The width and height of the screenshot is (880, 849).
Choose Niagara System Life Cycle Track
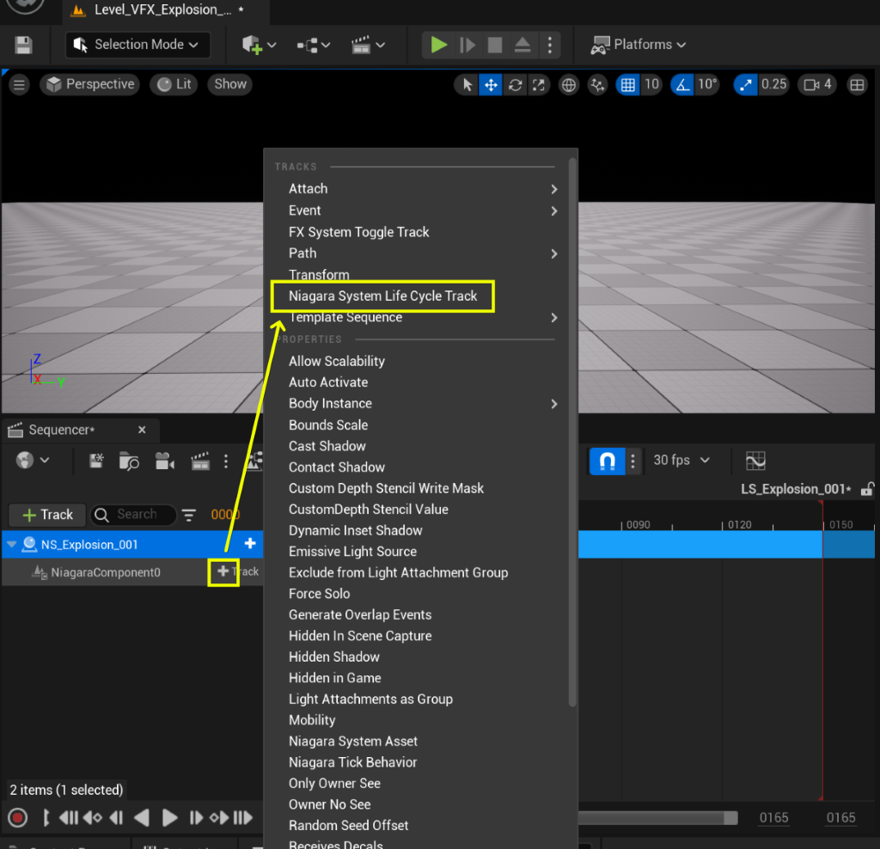point(382,296)
